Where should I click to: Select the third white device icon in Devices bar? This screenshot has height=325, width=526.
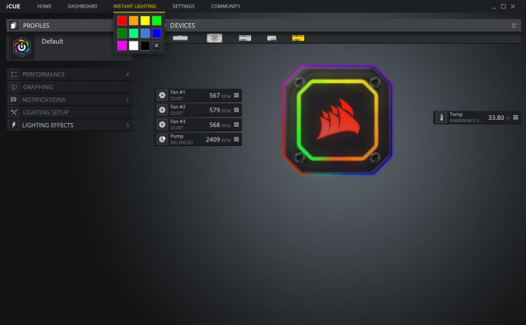coord(245,38)
